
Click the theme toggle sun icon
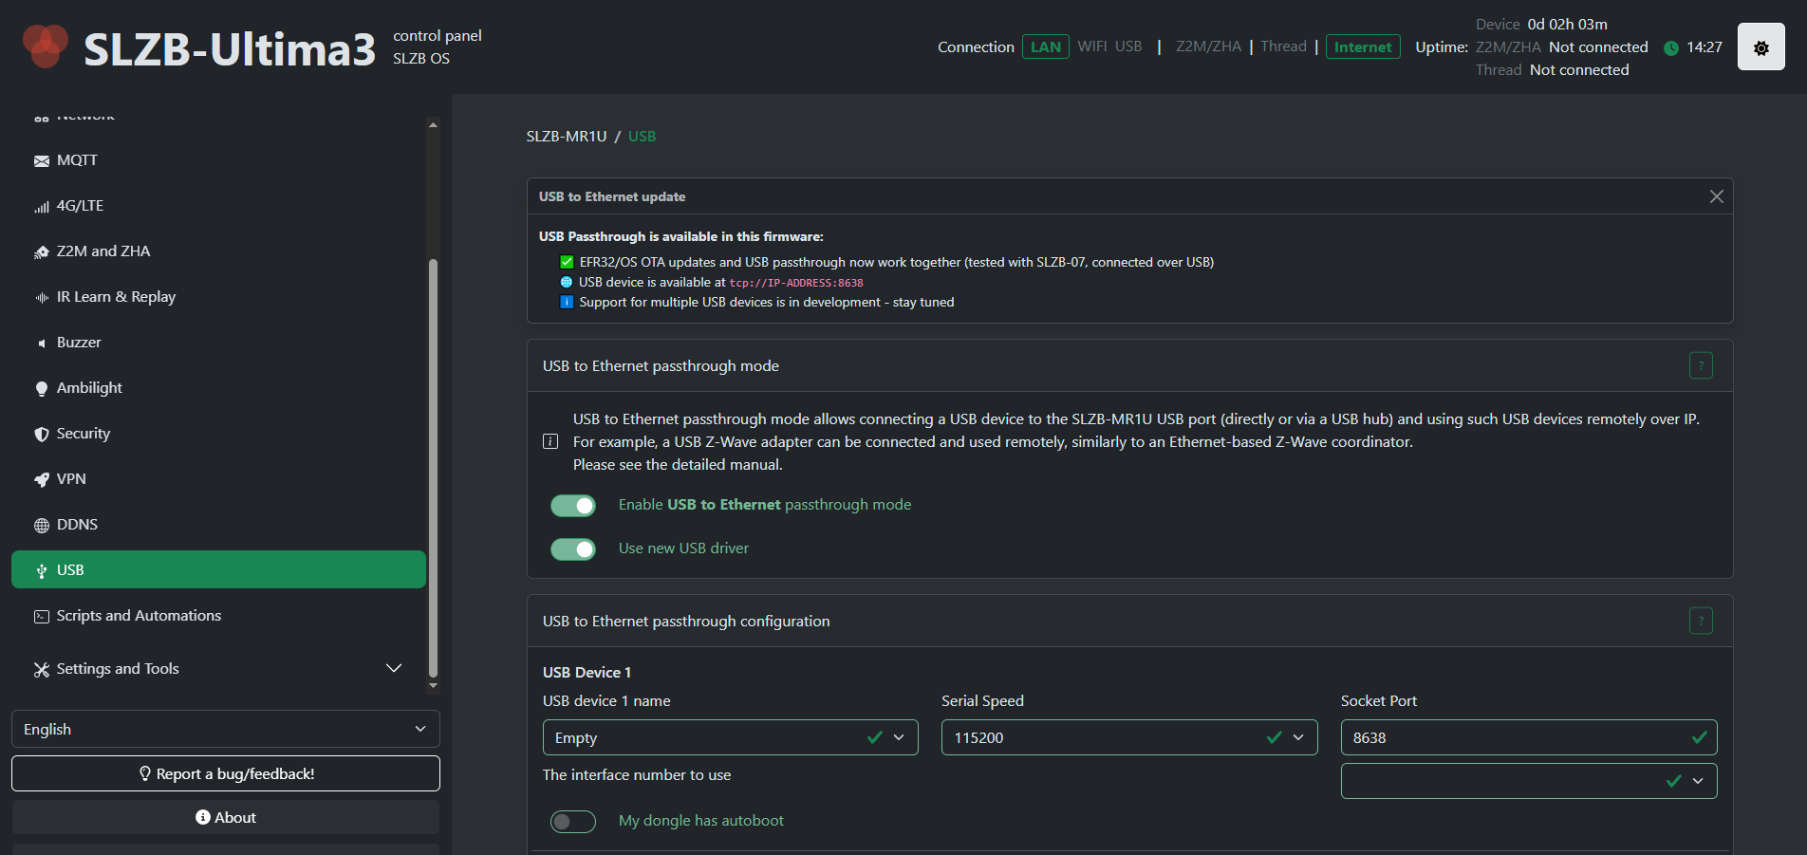1760,47
